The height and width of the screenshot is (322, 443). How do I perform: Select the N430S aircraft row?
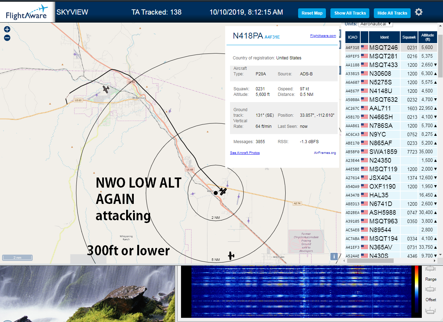click(x=391, y=255)
